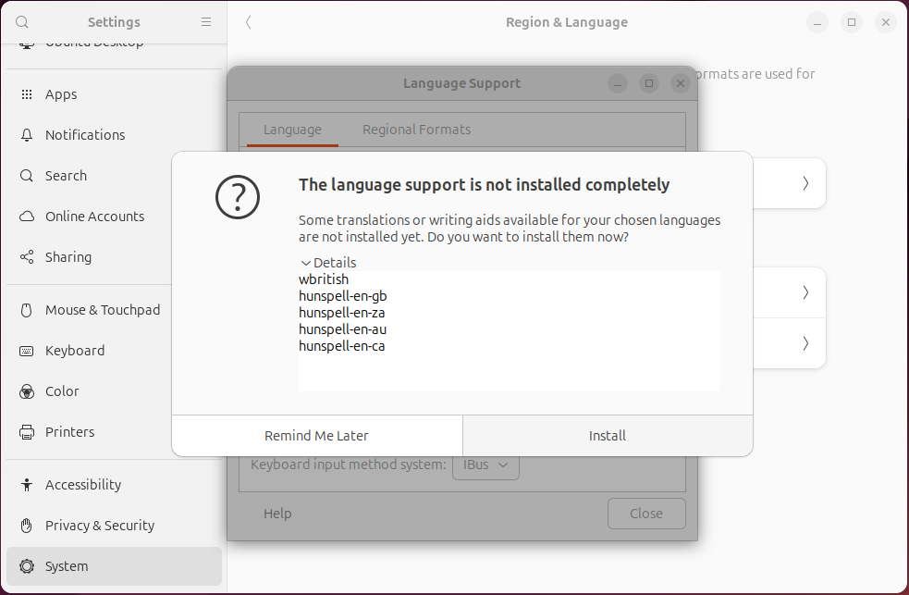Select hunspell-en-au package entry

pyautogui.click(x=343, y=329)
